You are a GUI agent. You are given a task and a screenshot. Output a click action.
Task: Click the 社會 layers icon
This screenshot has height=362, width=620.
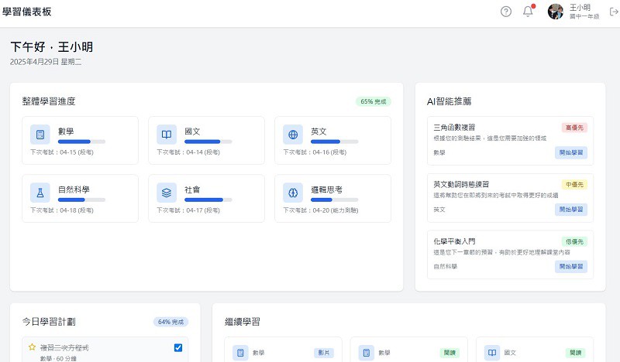tap(166, 192)
